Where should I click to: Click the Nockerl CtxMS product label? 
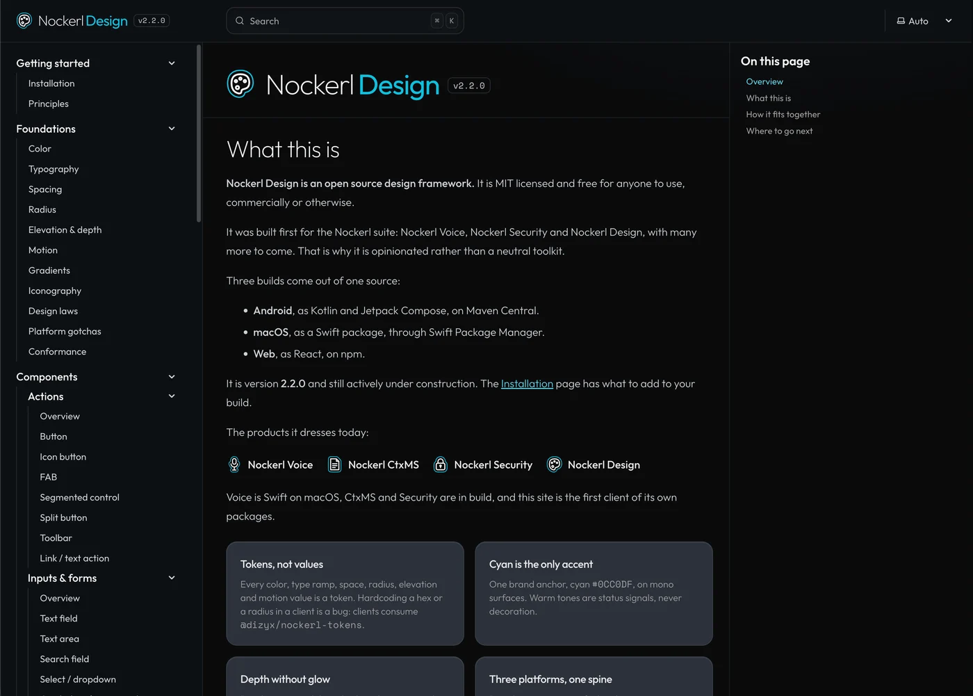click(384, 464)
